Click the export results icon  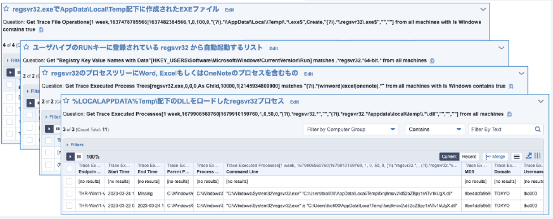tap(529, 155)
